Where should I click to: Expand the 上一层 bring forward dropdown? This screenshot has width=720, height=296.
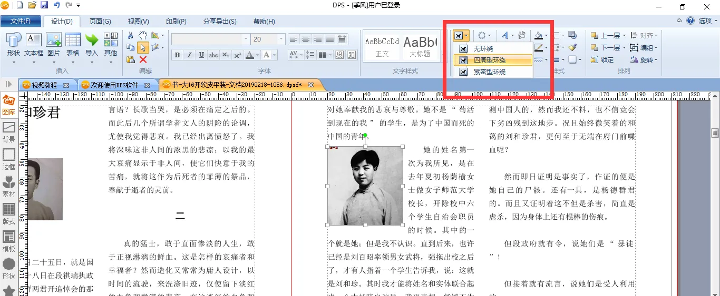tap(624, 36)
